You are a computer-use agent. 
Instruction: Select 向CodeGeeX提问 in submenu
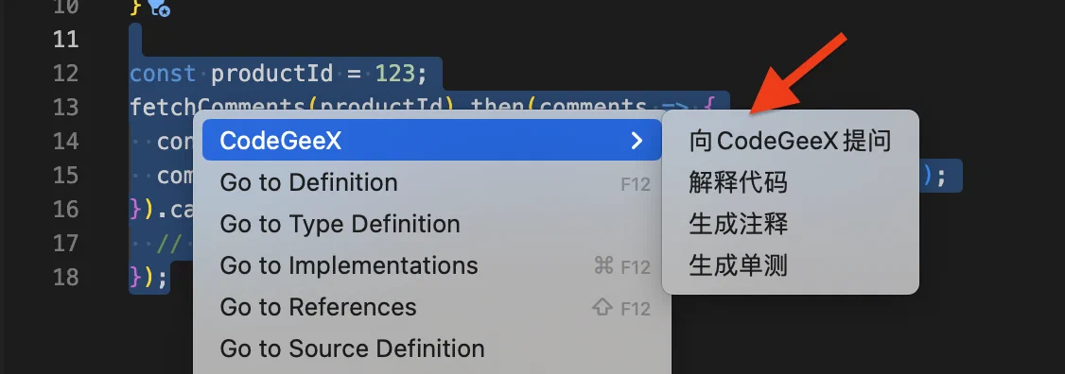pos(790,141)
